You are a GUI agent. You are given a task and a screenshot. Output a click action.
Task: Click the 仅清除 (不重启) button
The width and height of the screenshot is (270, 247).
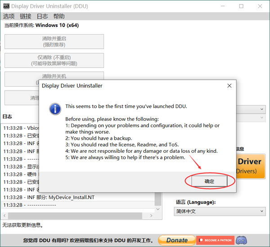pos(54,60)
